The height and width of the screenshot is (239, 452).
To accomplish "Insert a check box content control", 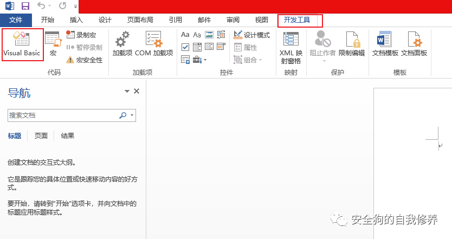I will tap(185, 47).
